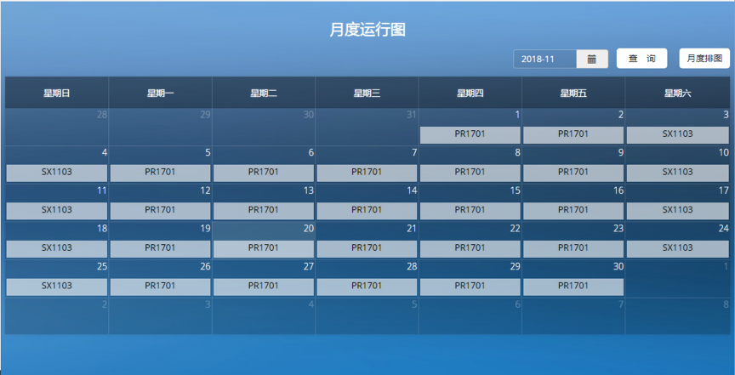Select PR1701 entry on November 9
The height and width of the screenshot is (375, 735).
[x=573, y=173]
